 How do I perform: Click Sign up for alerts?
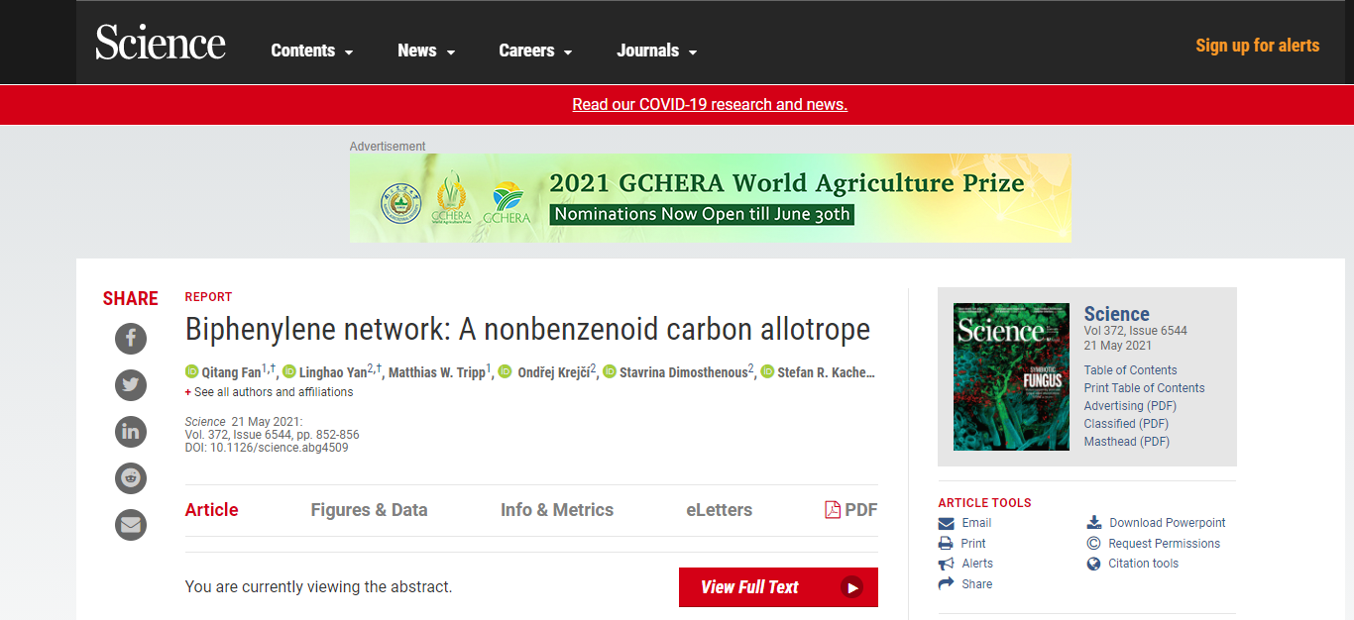(x=1257, y=46)
